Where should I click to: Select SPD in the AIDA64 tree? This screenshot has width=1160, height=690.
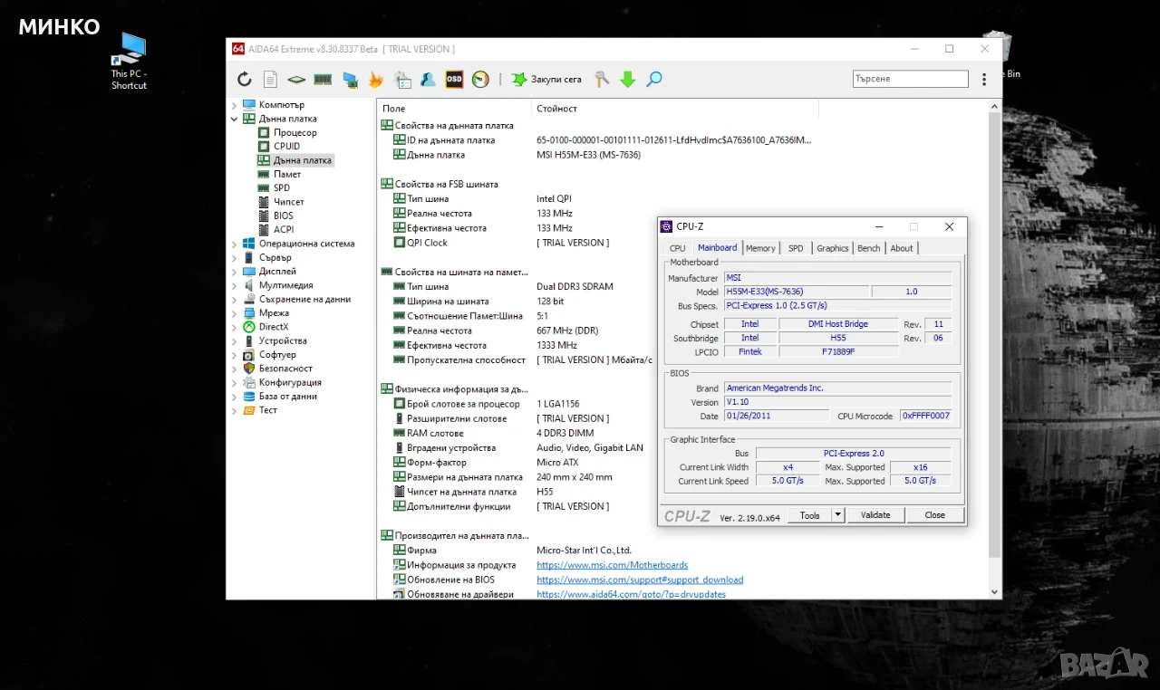tap(282, 188)
